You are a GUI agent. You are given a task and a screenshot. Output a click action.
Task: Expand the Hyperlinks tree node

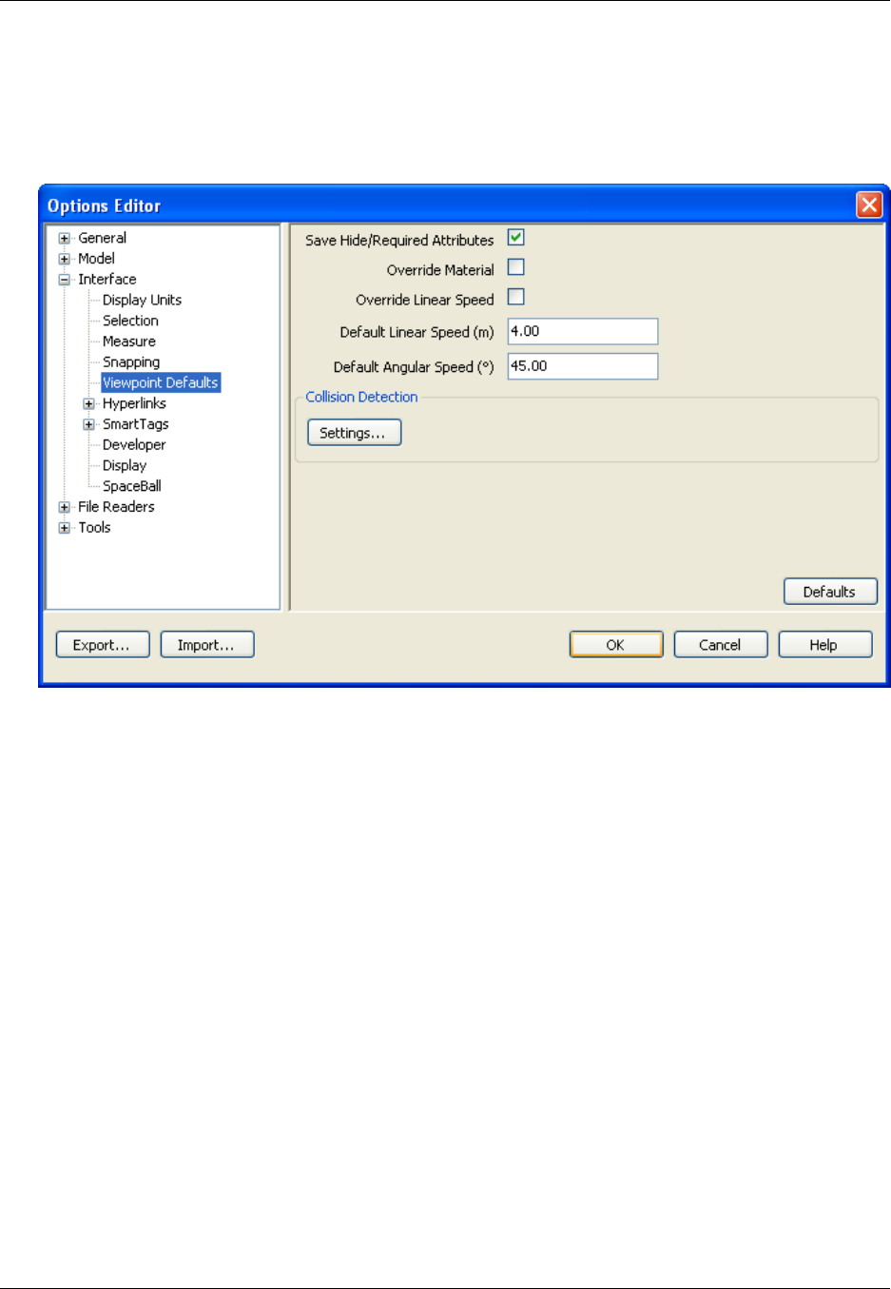coord(89,404)
